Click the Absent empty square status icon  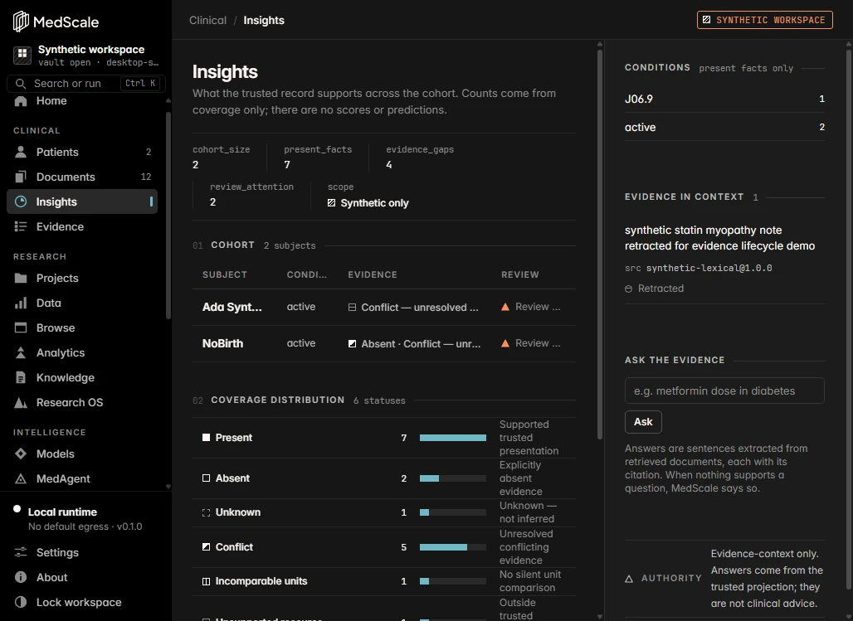(206, 478)
